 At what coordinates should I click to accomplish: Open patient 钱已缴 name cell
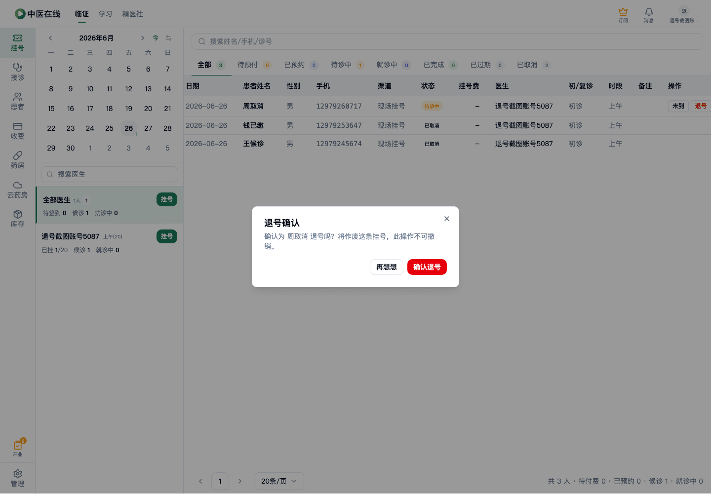pyautogui.click(x=253, y=125)
